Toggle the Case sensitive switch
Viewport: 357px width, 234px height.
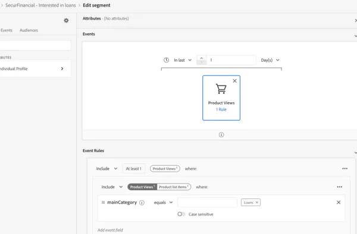point(181,214)
